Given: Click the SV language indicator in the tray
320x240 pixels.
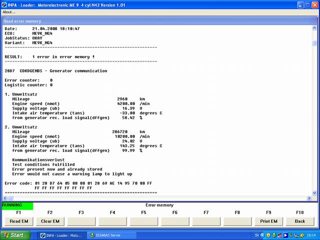Looking at the screenshot, I should (x=255, y=235).
